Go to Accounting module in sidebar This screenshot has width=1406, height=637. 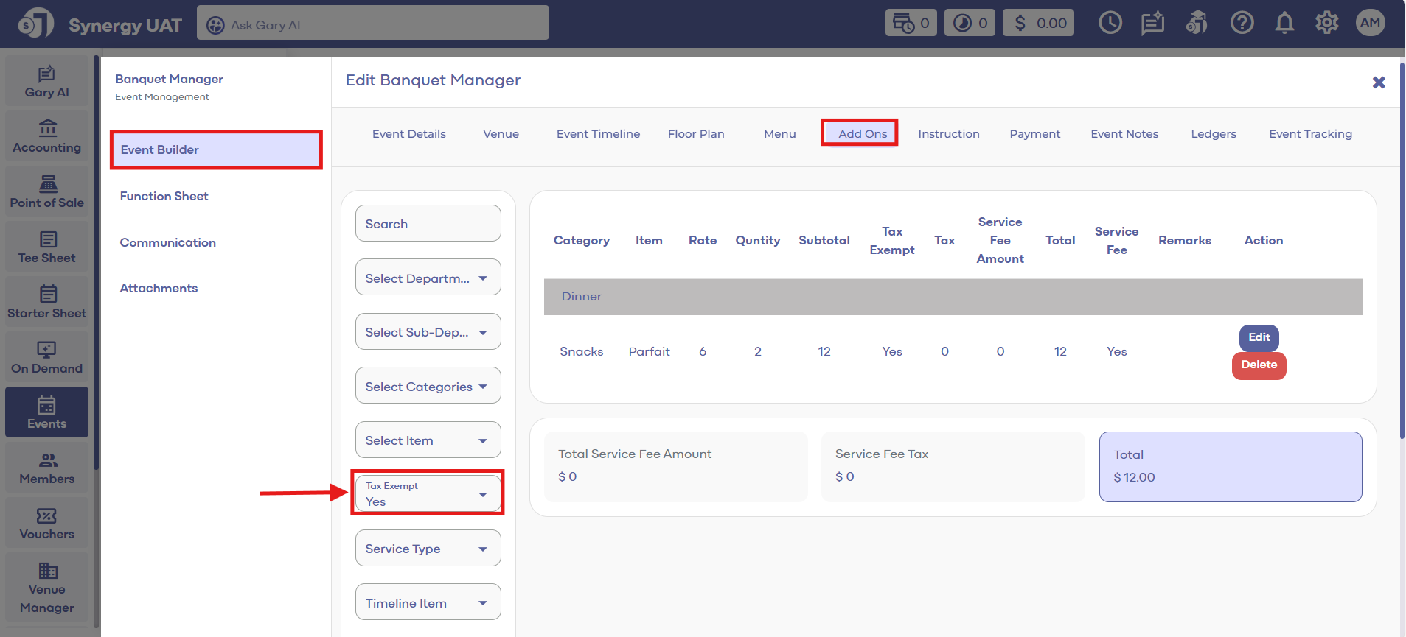[x=47, y=136]
